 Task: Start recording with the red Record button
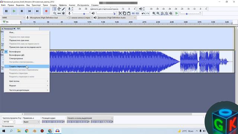pyautogui.click(x=46, y=11)
